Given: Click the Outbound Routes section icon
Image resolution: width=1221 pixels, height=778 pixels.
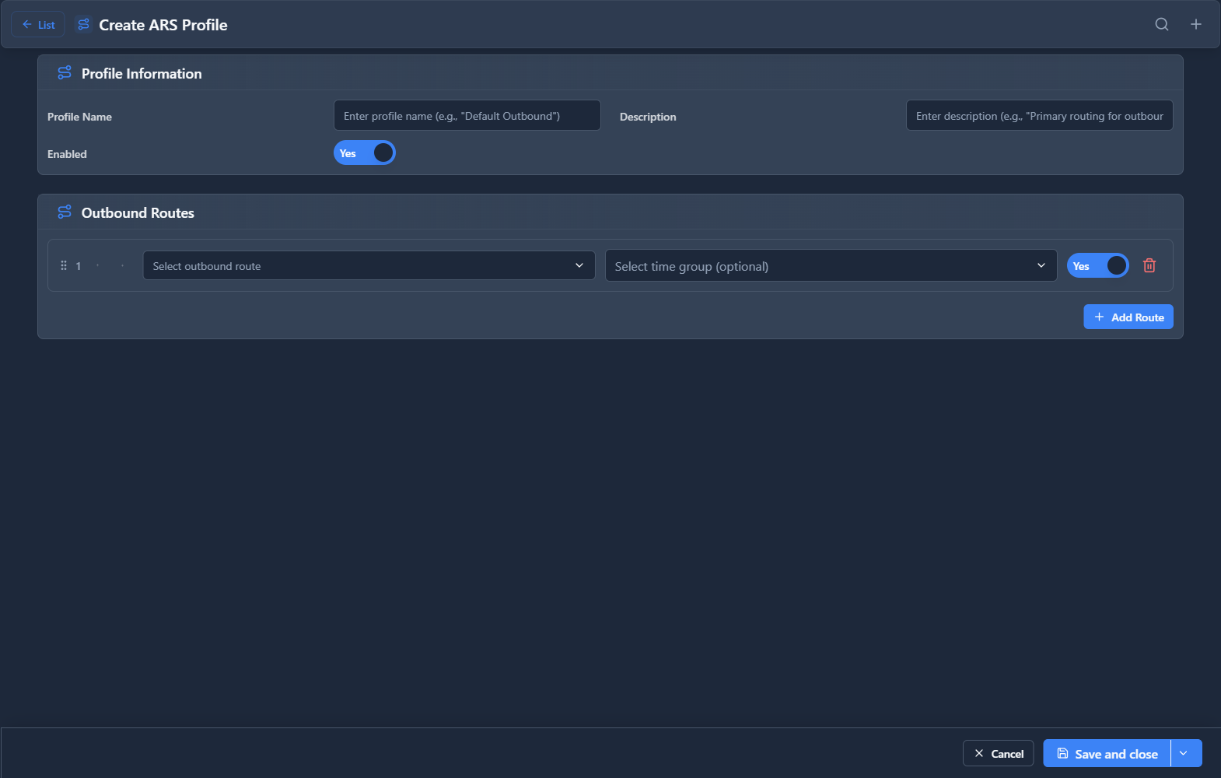Looking at the screenshot, I should point(65,212).
